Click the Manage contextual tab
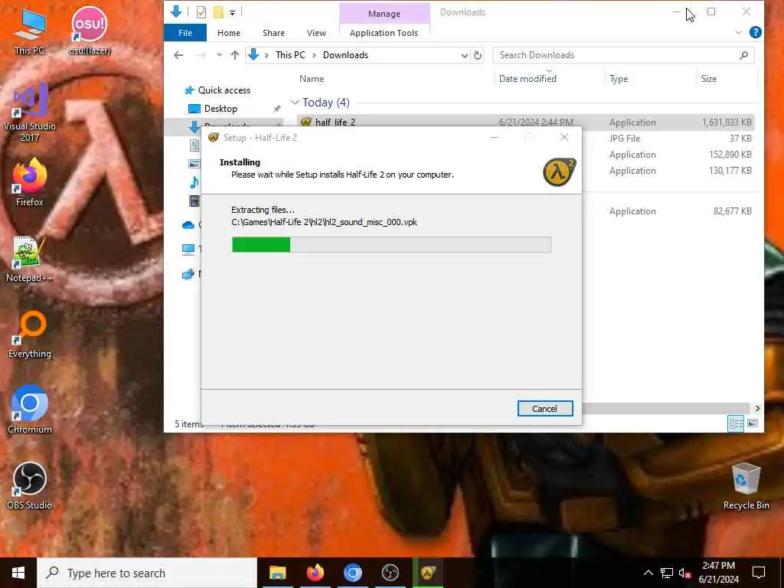Image resolution: width=784 pixels, height=588 pixels. 384,14
